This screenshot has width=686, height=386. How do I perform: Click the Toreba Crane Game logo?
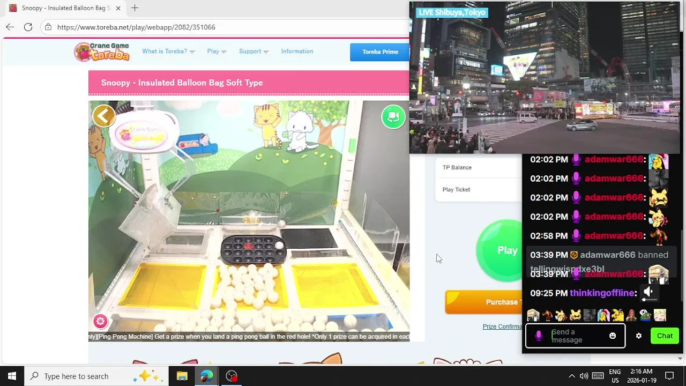102,51
